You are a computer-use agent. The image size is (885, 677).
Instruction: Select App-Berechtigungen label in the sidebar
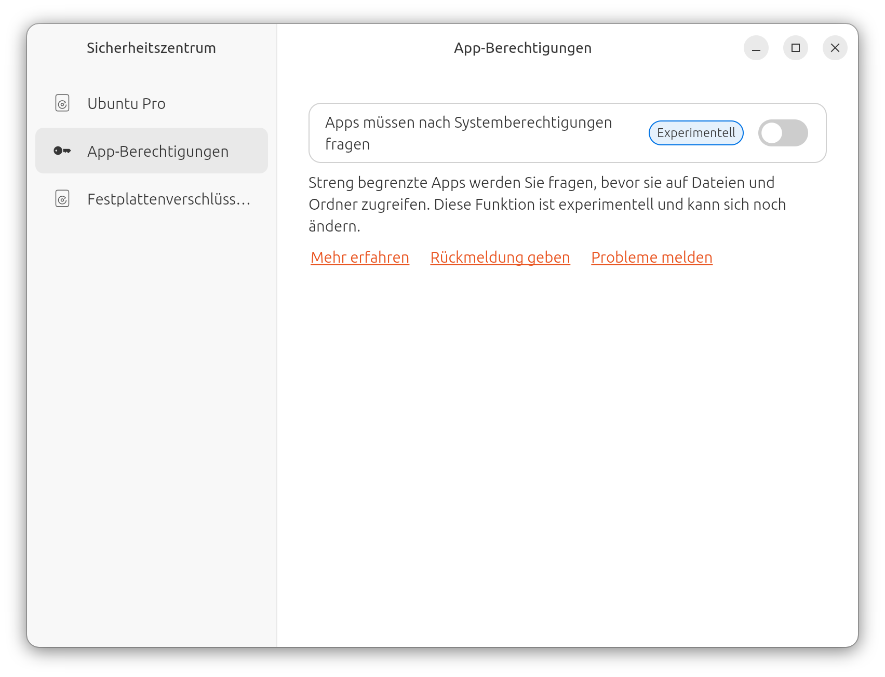coord(158,152)
